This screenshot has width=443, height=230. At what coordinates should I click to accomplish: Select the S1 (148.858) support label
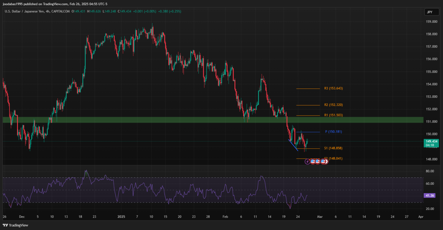tap(333, 148)
